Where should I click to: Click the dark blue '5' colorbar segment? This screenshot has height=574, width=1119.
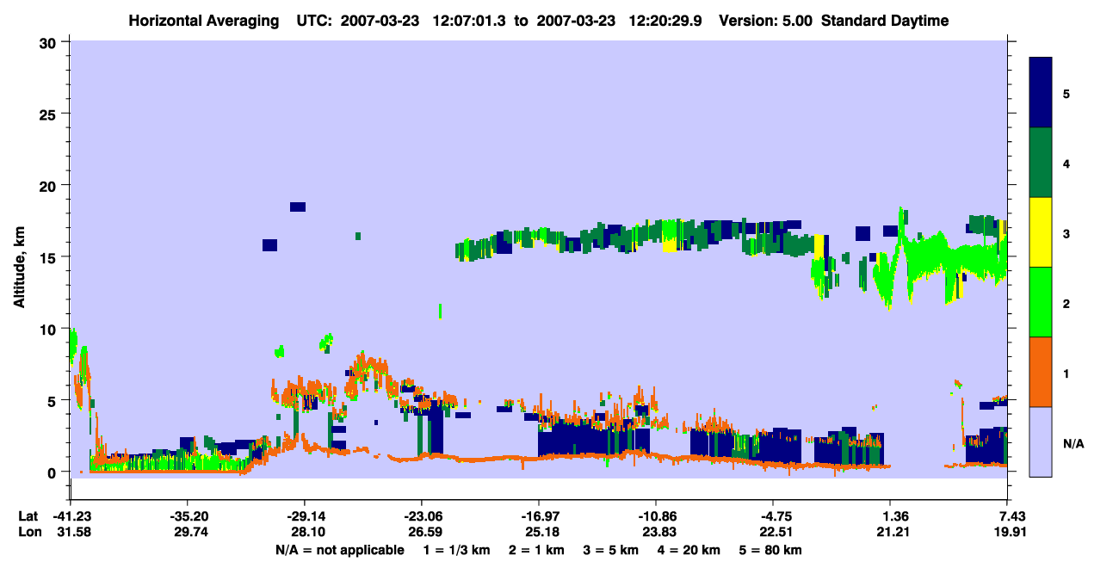1042,93
